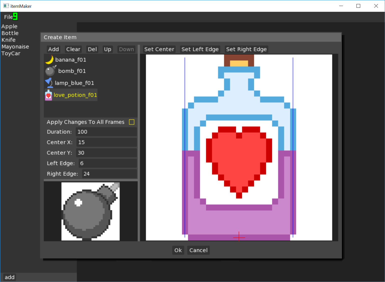Click the itemMaker window title icon
Viewport: 385px width, 282px height.
6,6
